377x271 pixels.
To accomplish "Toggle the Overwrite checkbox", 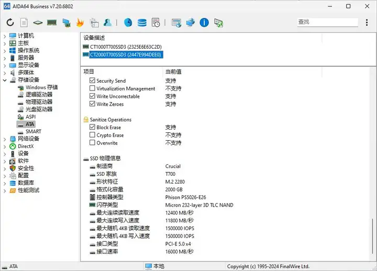I will [92, 142].
